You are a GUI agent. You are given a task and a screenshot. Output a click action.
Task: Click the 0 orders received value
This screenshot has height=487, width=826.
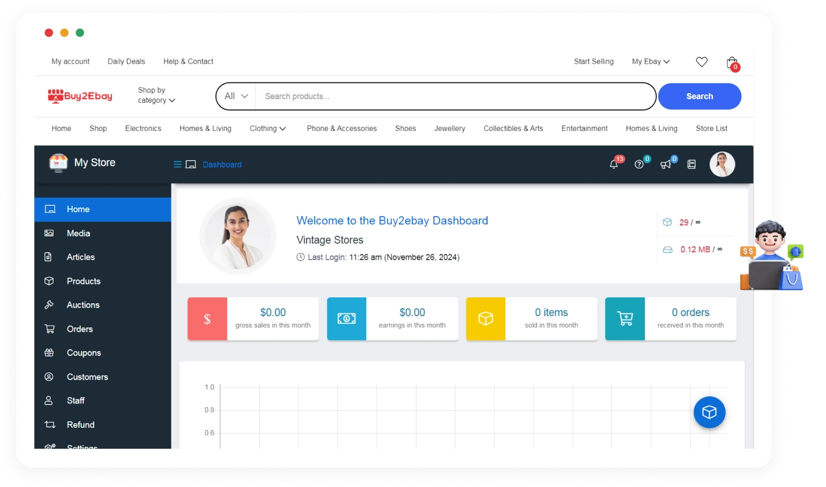point(691,312)
